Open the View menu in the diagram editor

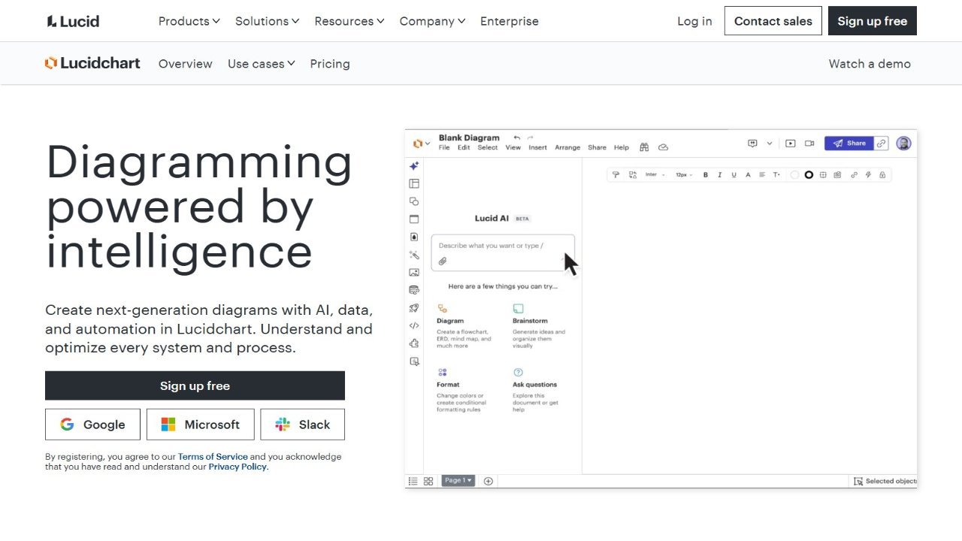click(x=513, y=147)
